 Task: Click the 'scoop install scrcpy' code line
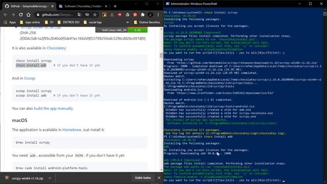coord(34,91)
